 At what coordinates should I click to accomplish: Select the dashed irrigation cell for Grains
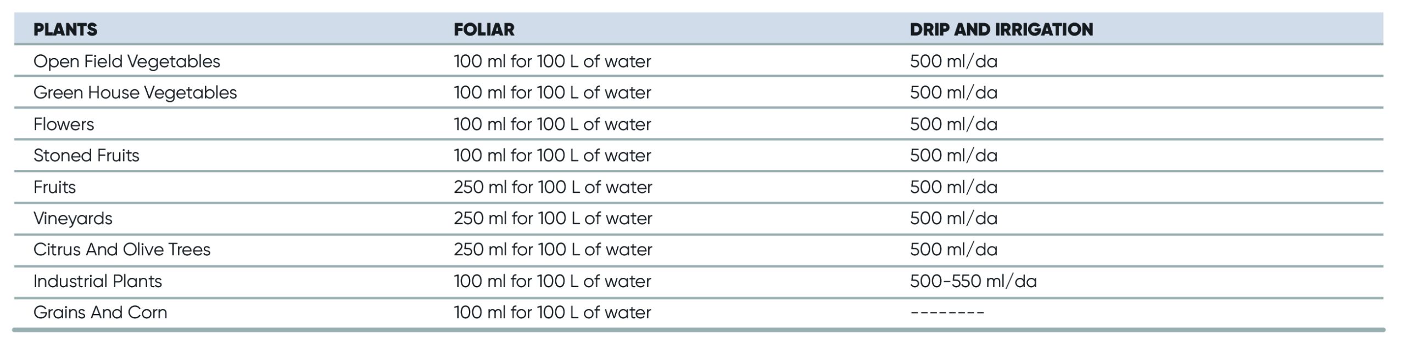click(x=947, y=313)
